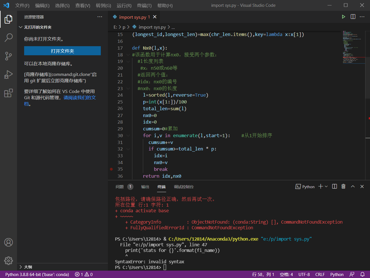Open explorer panel more actions ellipsis
370x278 pixels.
[100, 17]
